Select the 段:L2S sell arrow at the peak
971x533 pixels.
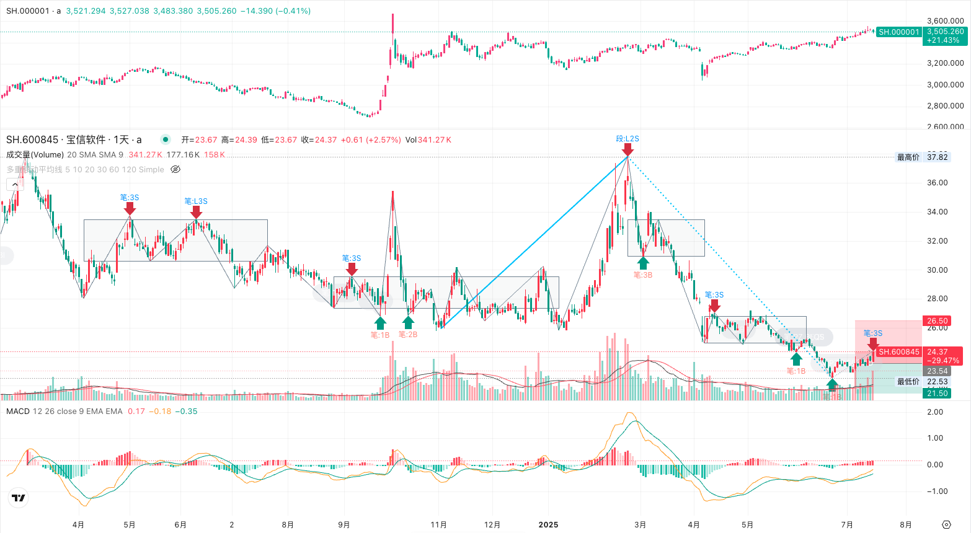(627, 149)
